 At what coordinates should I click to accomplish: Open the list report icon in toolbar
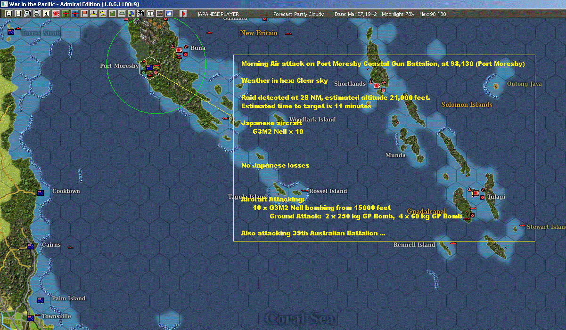click(18, 14)
